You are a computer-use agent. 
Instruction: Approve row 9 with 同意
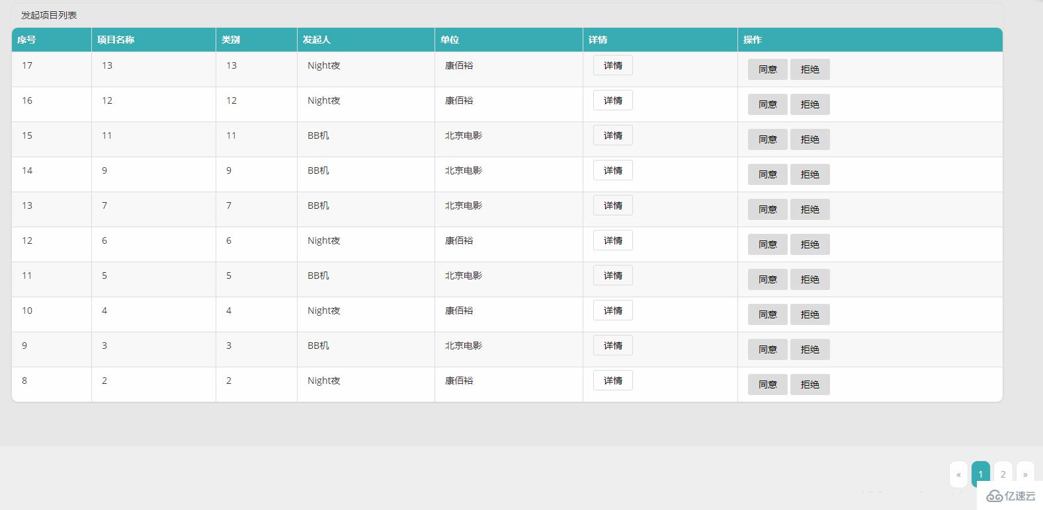[x=767, y=349]
